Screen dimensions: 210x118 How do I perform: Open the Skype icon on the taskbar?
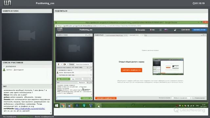tap(84, 106)
